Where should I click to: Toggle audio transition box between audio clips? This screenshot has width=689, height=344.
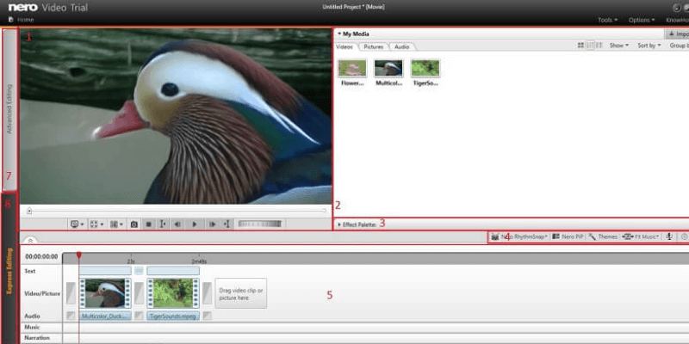point(140,316)
